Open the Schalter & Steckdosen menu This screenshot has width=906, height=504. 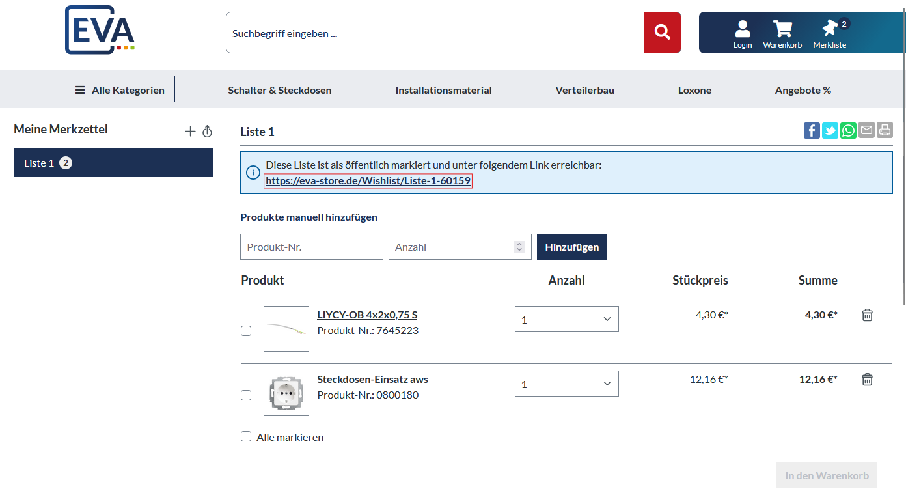(x=280, y=91)
